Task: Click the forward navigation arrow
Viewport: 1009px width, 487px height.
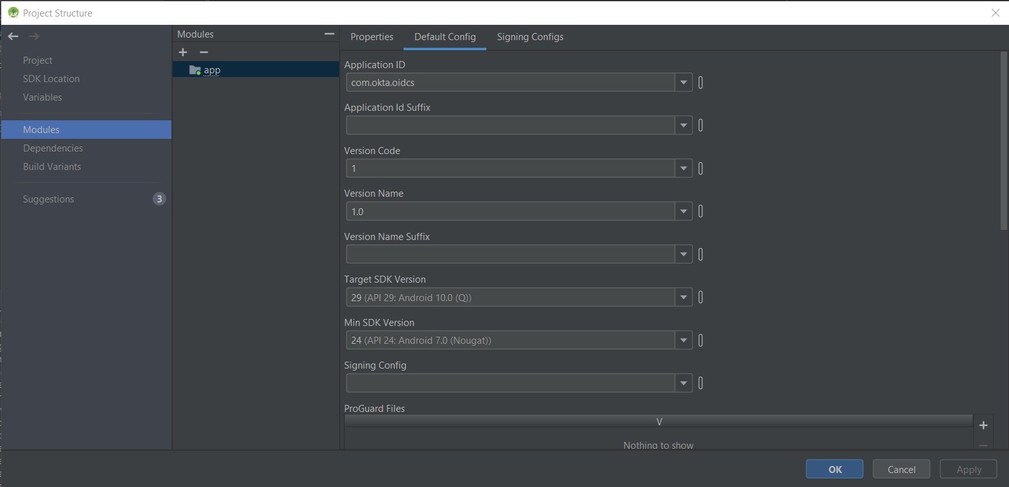Action: (x=34, y=36)
